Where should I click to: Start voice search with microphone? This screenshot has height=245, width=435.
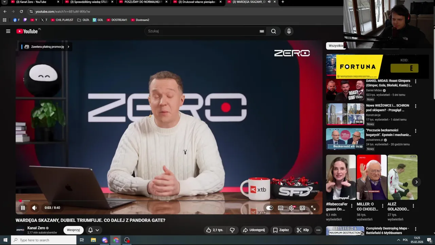tap(289, 31)
